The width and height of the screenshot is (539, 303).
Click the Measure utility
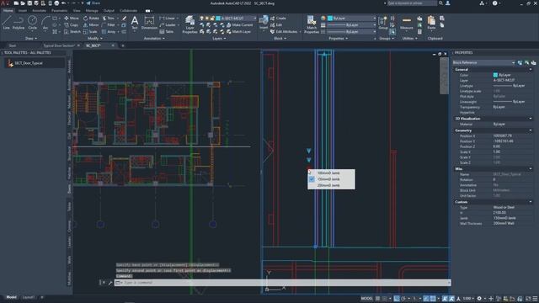pyautogui.click(x=406, y=23)
